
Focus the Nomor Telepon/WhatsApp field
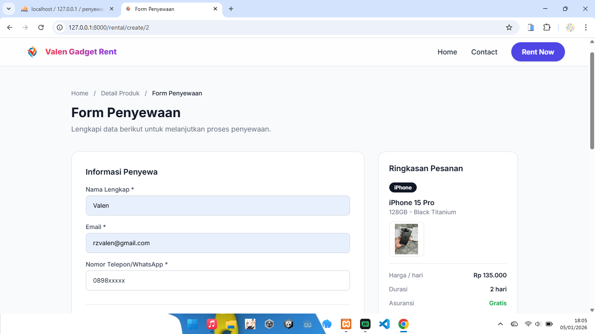click(218, 280)
